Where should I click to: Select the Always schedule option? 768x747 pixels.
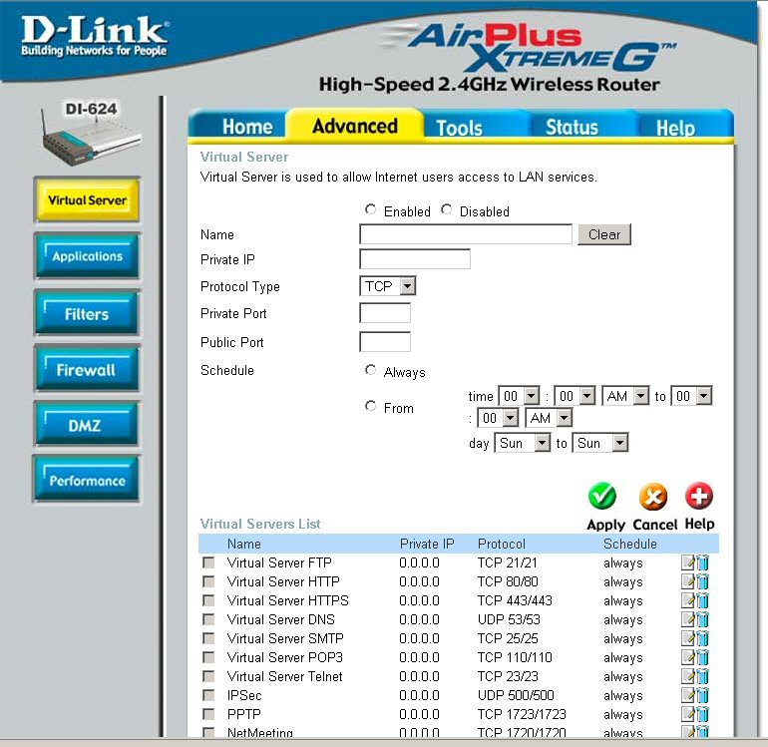coord(370,370)
